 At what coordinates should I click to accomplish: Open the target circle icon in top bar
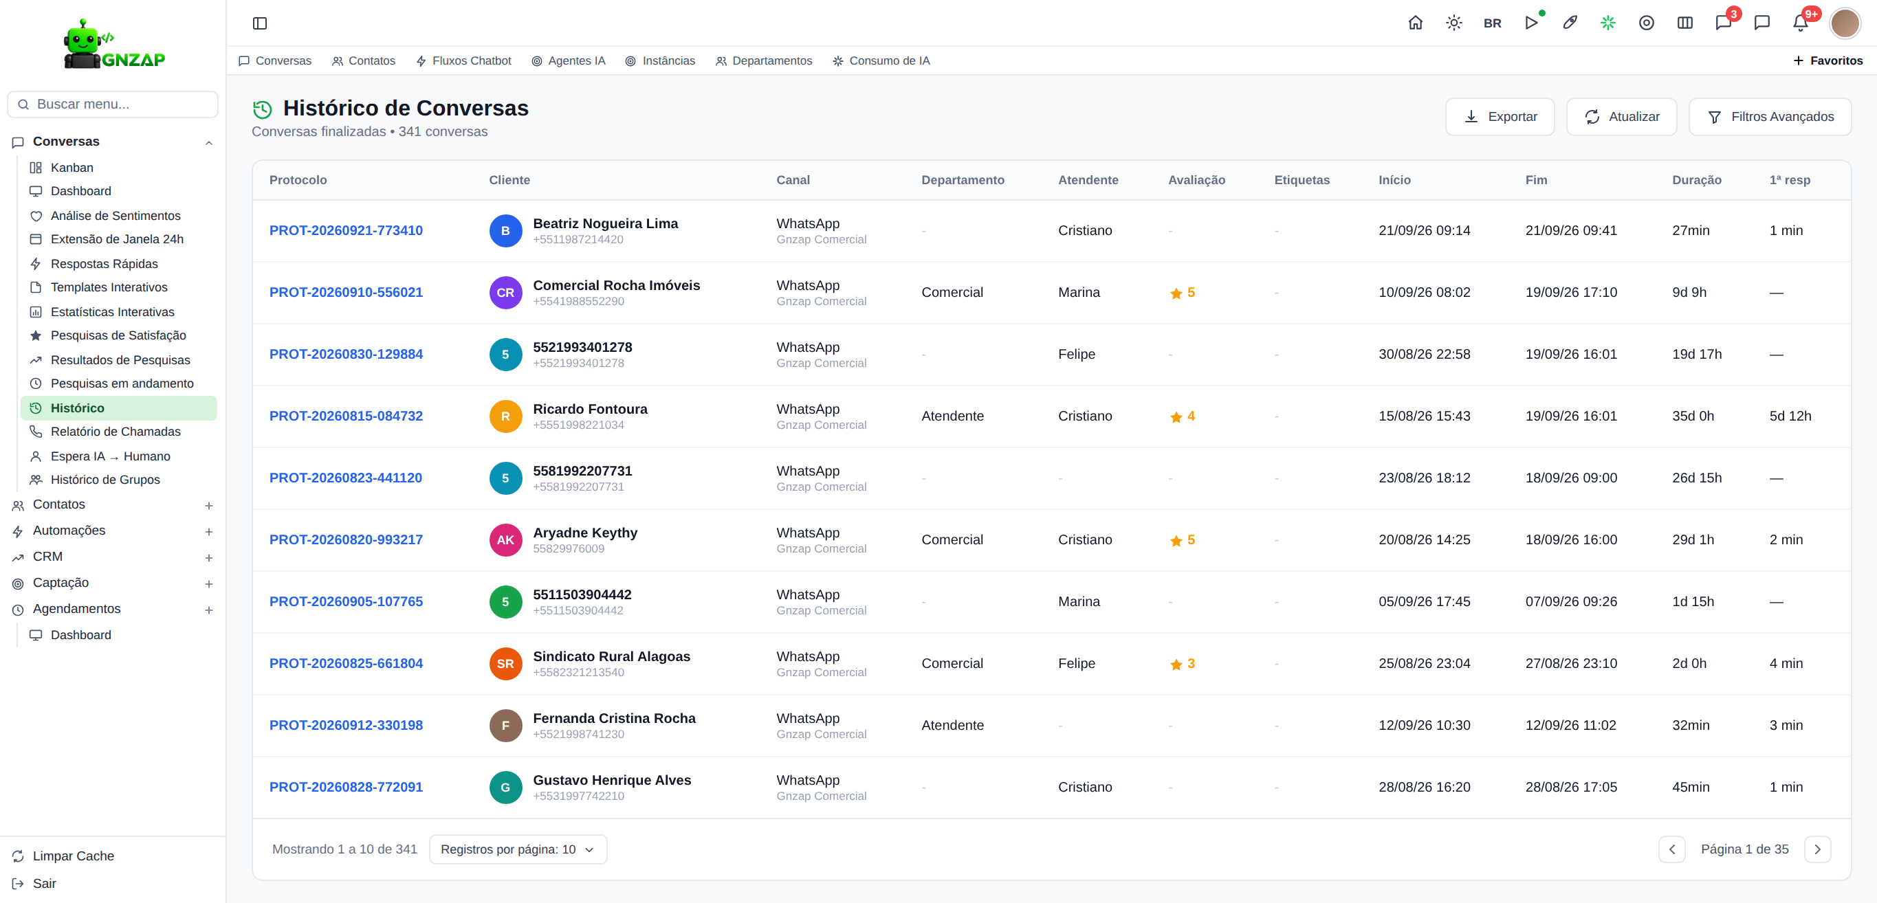coord(1646,23)
